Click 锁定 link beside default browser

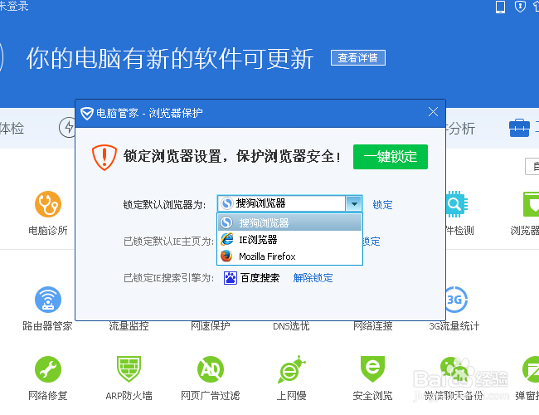[x=382, y=205]
